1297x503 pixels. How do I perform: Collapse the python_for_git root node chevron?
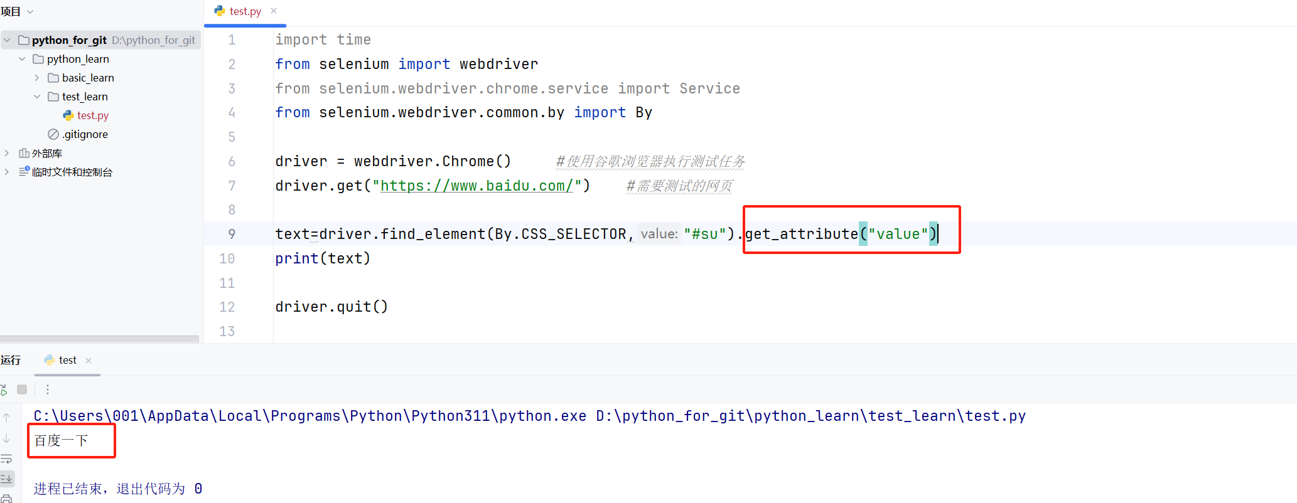(x=7, y=40)
